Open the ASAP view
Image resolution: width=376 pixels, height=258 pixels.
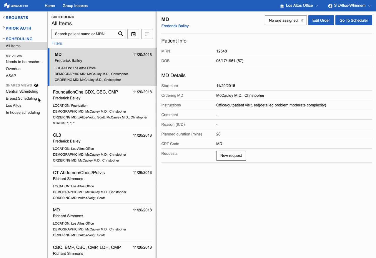coord(11,76)
